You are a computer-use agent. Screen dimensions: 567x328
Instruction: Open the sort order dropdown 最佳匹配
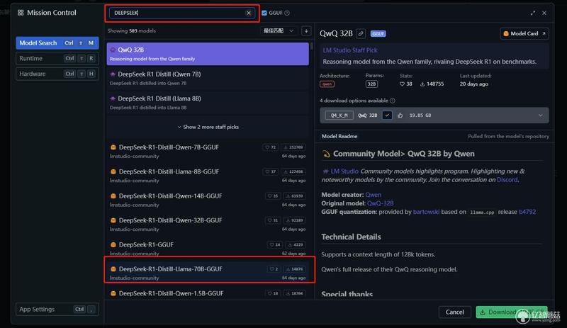coord(279,30)
